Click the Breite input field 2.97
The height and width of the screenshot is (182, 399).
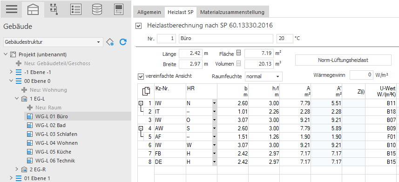click(190, 64)
